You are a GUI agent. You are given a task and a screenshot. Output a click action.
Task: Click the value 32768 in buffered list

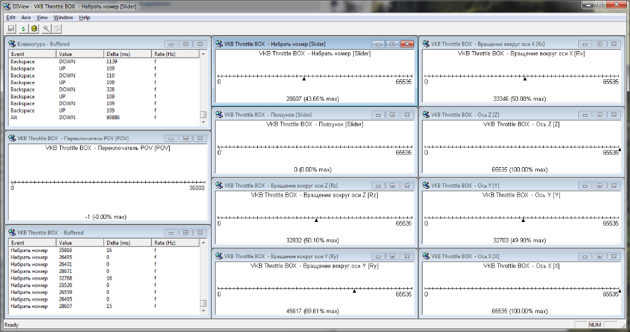(x=65, y=279)
